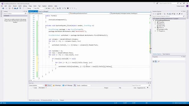Click the Navigate Backward toolbar icon
Viewport: 189px width, 106px height.
(3, 8)
